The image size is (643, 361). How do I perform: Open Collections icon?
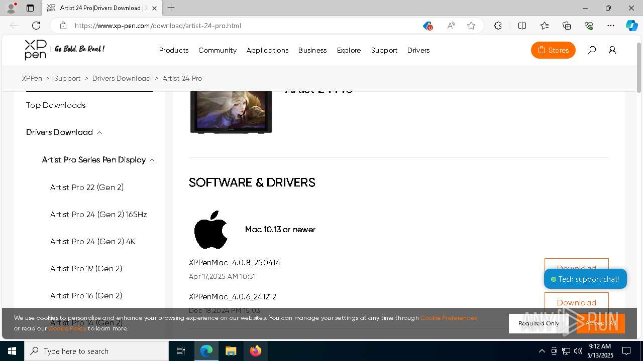click(x=567, y=26)
